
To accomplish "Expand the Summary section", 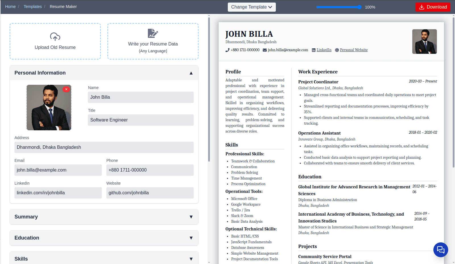I will coord(191,217).
